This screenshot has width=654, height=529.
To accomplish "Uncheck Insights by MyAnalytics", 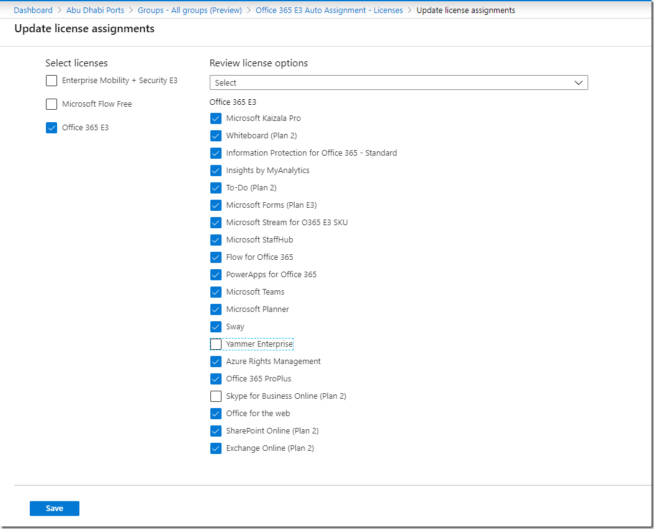I will coord(216,171).
